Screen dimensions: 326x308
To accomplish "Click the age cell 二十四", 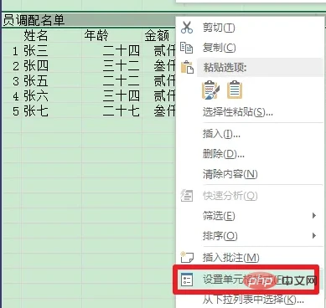I will (x=111, y=50).
